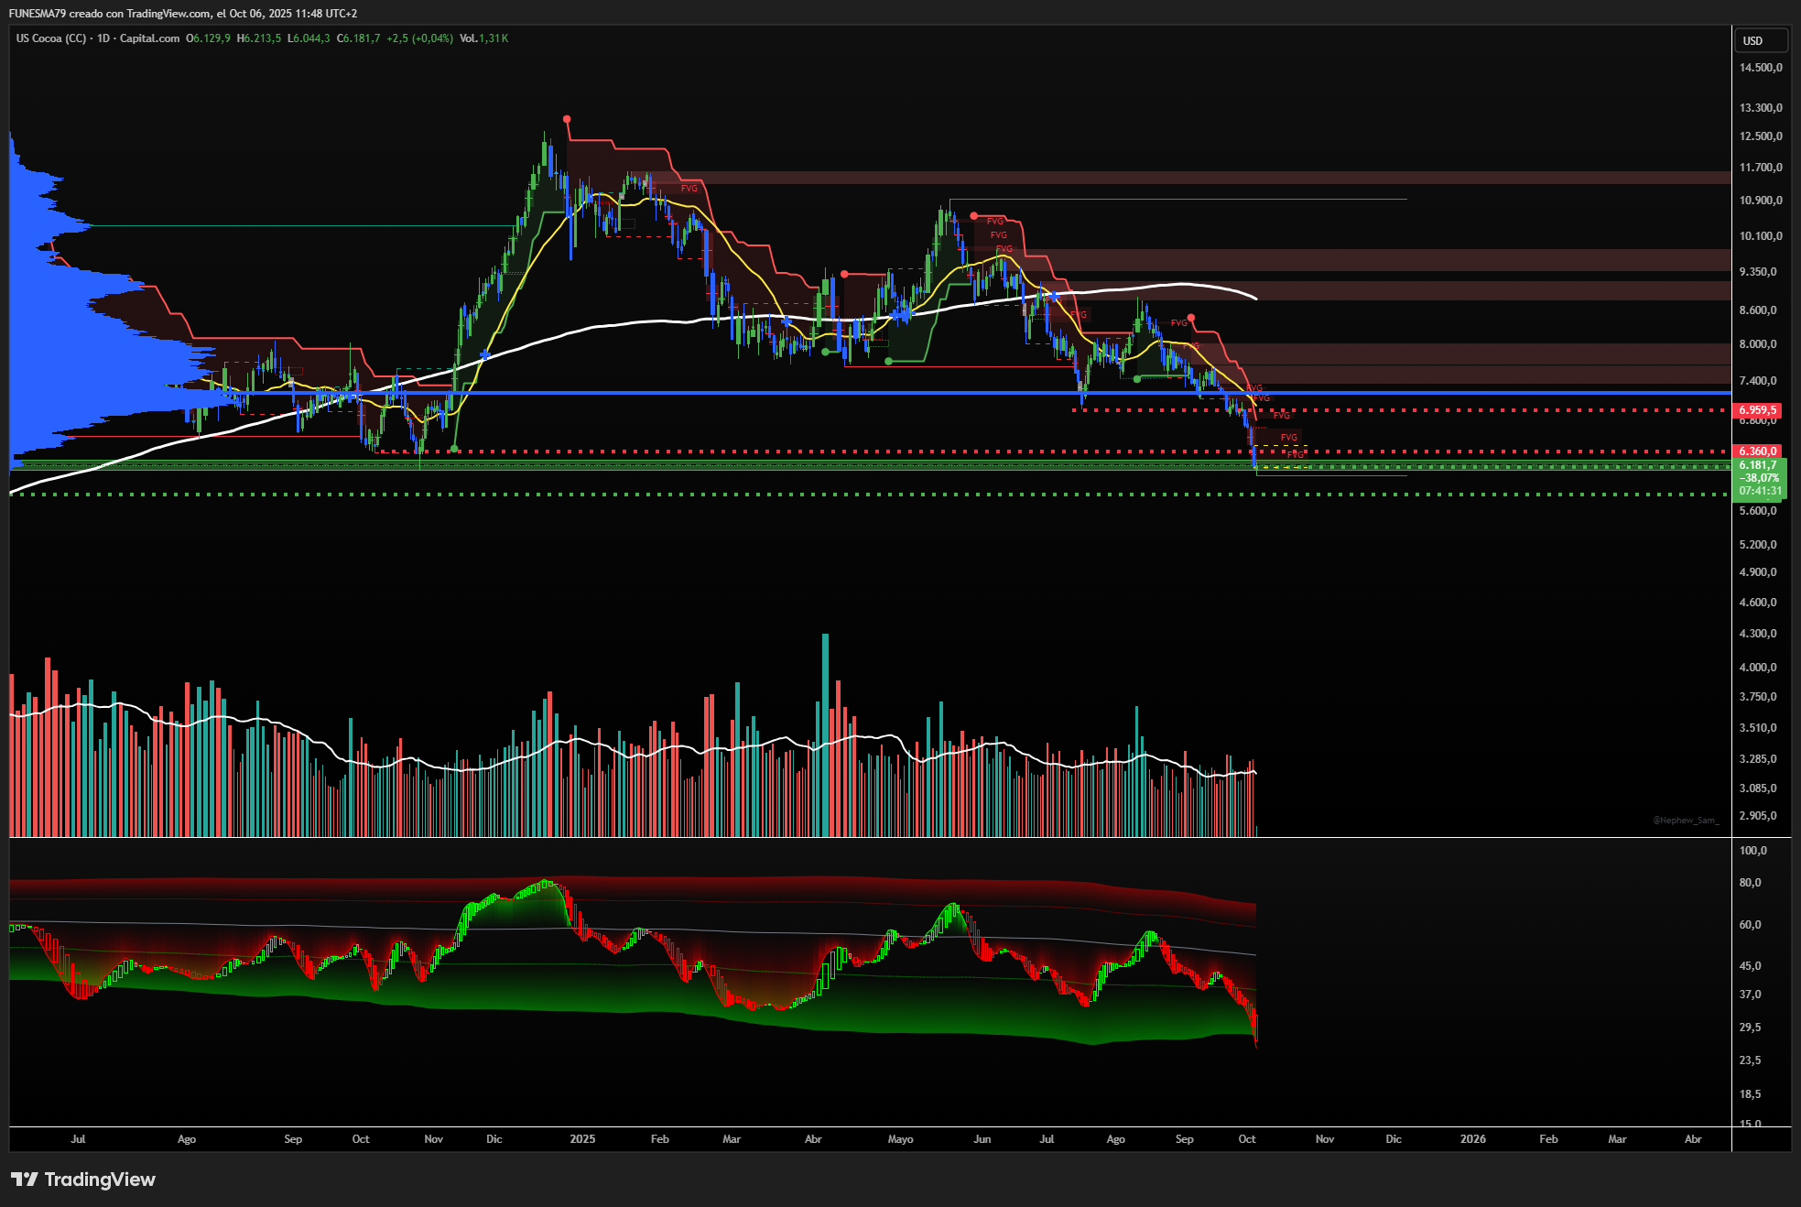
Task: Click the US Cocoa (CC) symbol title
Action: pyautogui.click(x=51, y=38)
